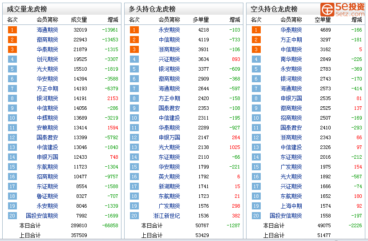Screen dimensions: 368x241
Task: Click rank 10 badge in the 多头持仓龙虎榜 table
Action: pos(134,118)
